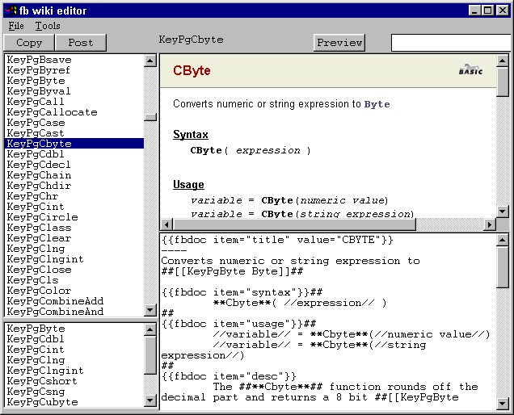
Task: Select KeyPgCdecl in page list
Action: (x=74, y=165)
